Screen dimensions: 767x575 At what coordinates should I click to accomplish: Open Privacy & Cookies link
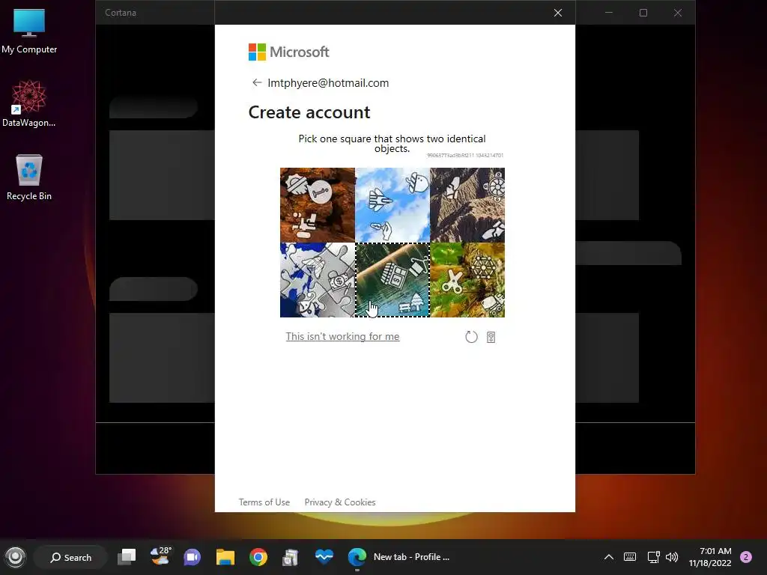pyautogui.click(x=340, y=502)
